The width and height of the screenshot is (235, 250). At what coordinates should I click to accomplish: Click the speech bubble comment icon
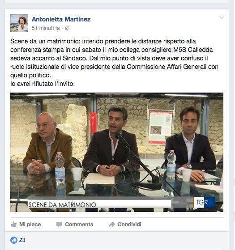(x=59, y=225)
